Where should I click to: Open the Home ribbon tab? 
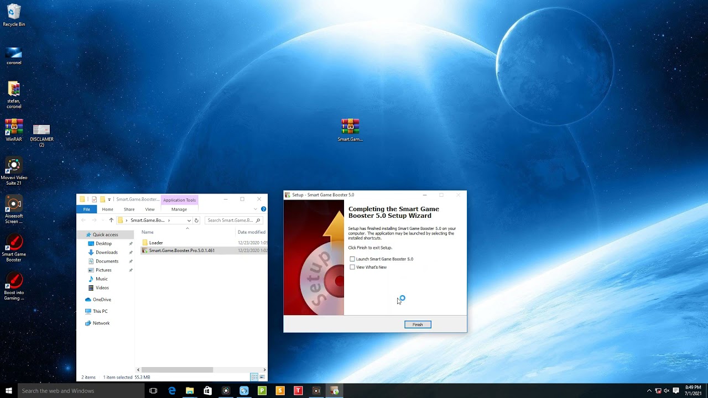pyautogui.click(x=107, y=210)
